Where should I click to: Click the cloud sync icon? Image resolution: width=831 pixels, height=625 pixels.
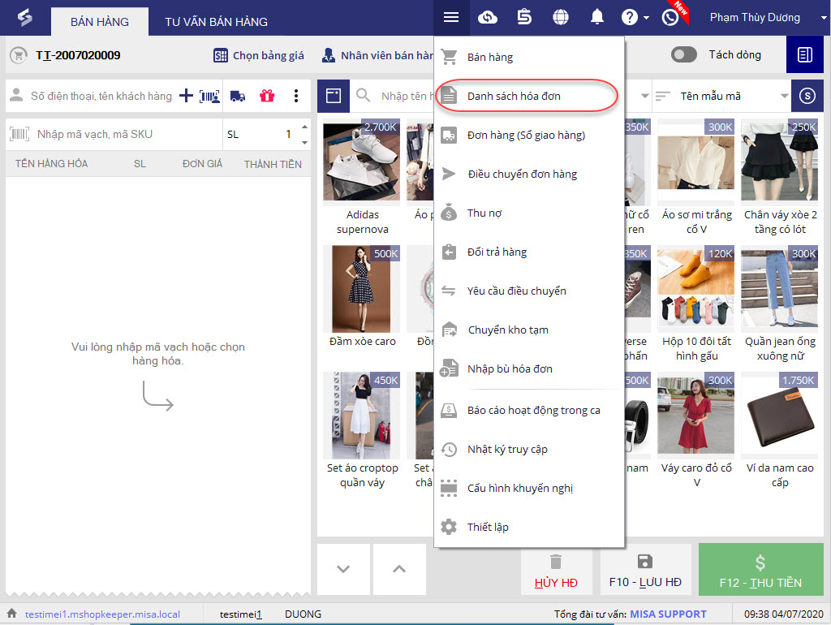pos(488,17)
